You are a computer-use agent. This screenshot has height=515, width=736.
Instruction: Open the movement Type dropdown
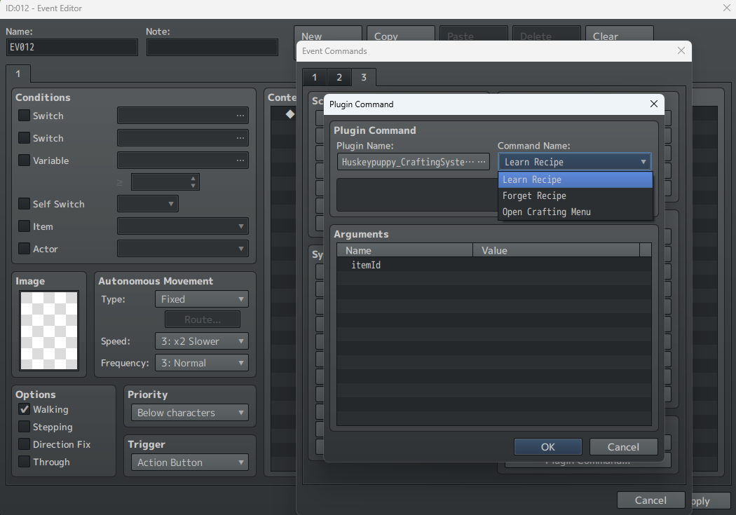(x=201, y=298)
